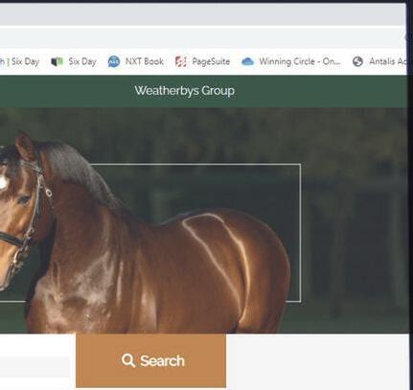Click the blue NXT Book bookmark icon

click(114, 61)
